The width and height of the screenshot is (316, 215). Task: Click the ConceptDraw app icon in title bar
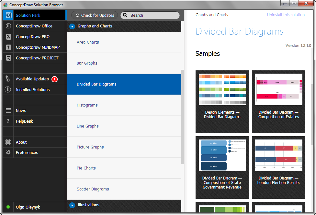coord(6,5)
